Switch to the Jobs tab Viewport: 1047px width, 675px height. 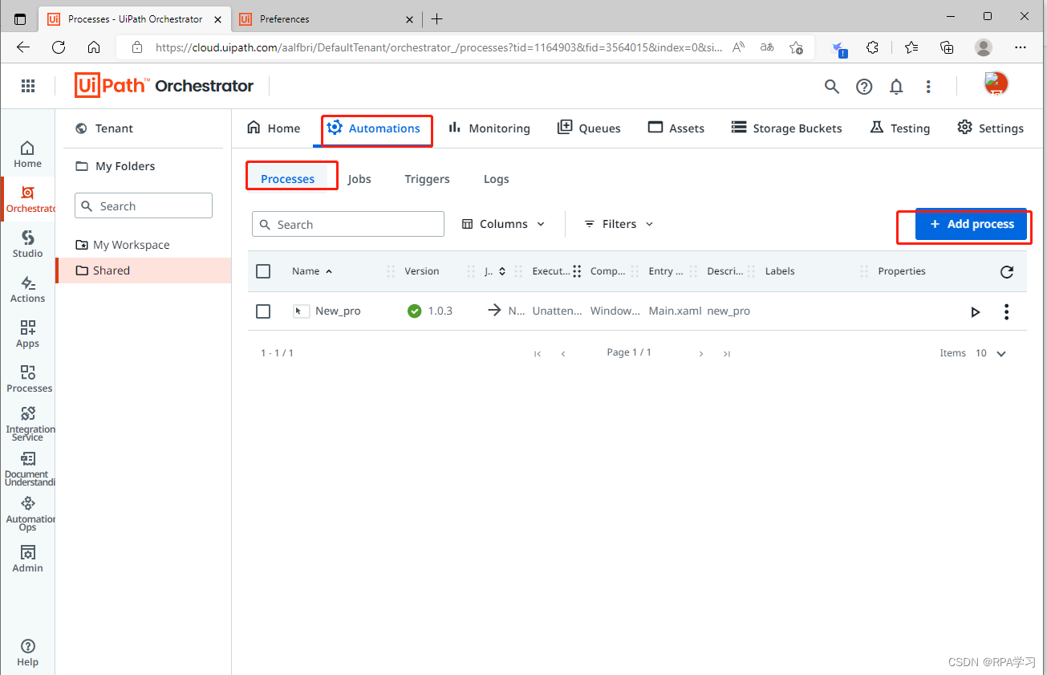pyautogui.click(x=359, y=179)
